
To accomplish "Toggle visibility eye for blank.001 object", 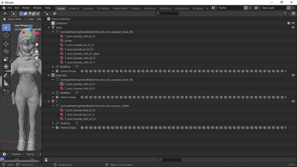I will pos(293,75).
